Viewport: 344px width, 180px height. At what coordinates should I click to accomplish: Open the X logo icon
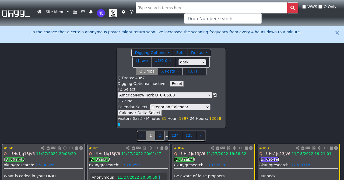click(x=113, y=13)
